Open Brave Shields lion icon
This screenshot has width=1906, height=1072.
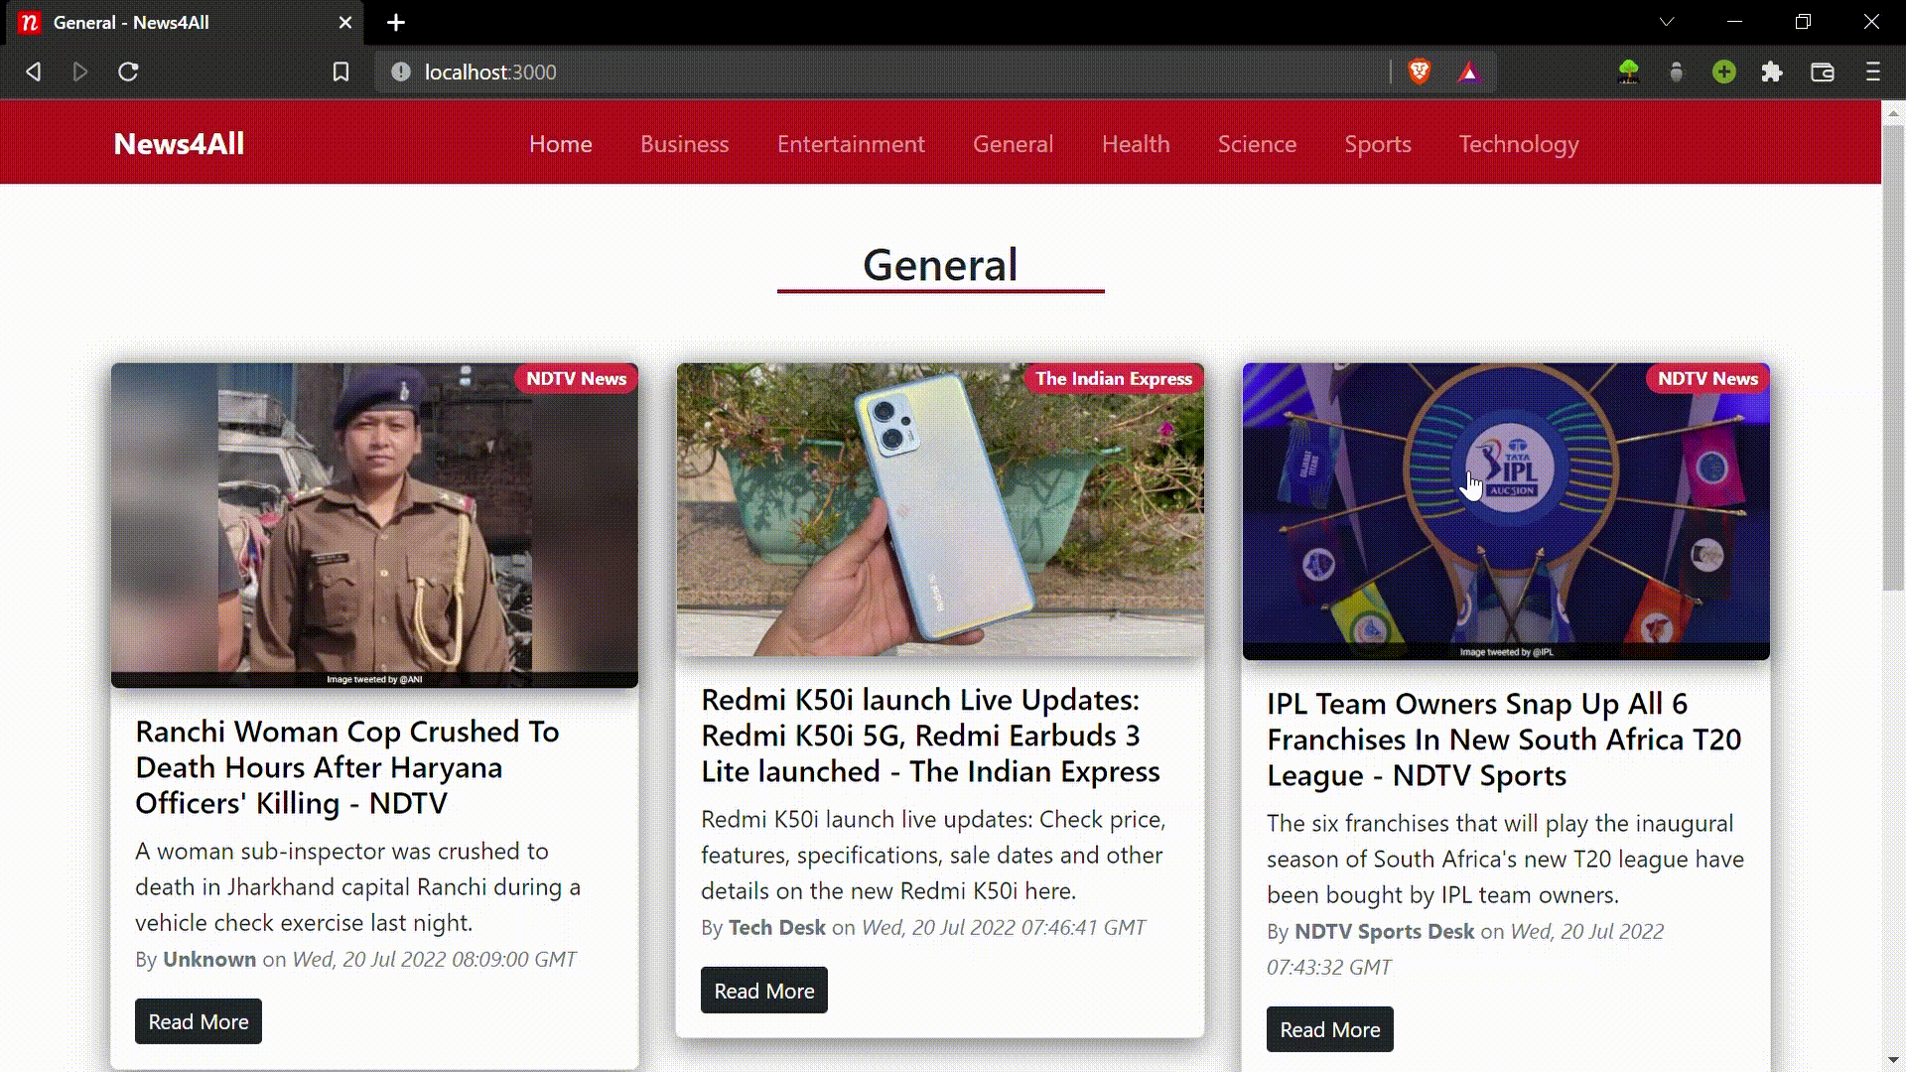[x=1420, y=71]
